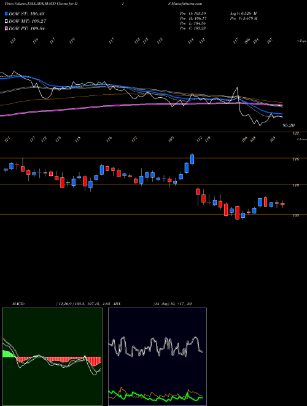Select the 'DOW PT: 109.84' legend text
Viewport: 307px width, 406px height.
(x=26, y=28)
